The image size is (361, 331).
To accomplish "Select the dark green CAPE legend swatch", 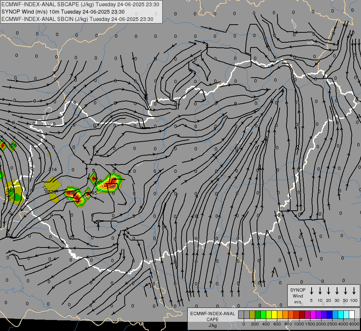I will tap(258, 314).
